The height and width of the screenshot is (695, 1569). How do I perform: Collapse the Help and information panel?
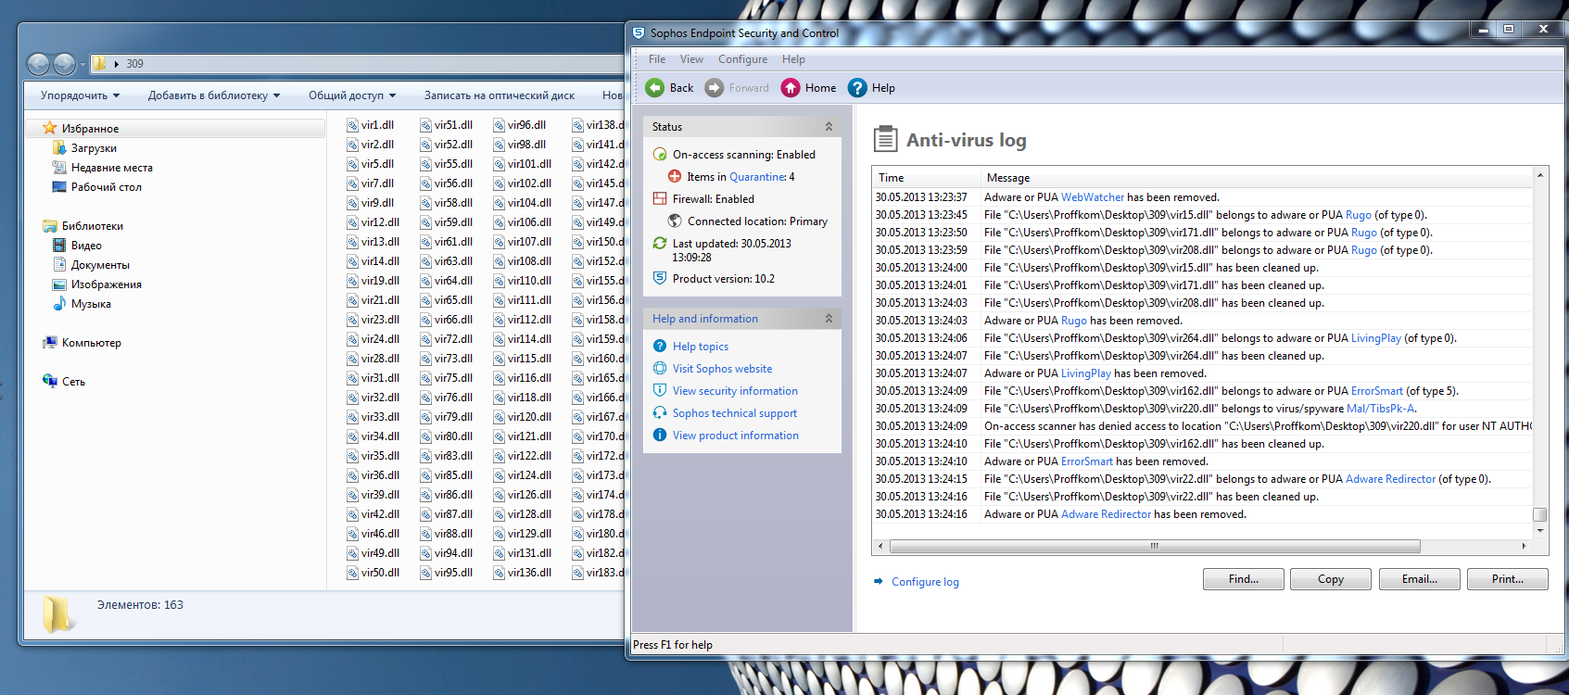829,319
